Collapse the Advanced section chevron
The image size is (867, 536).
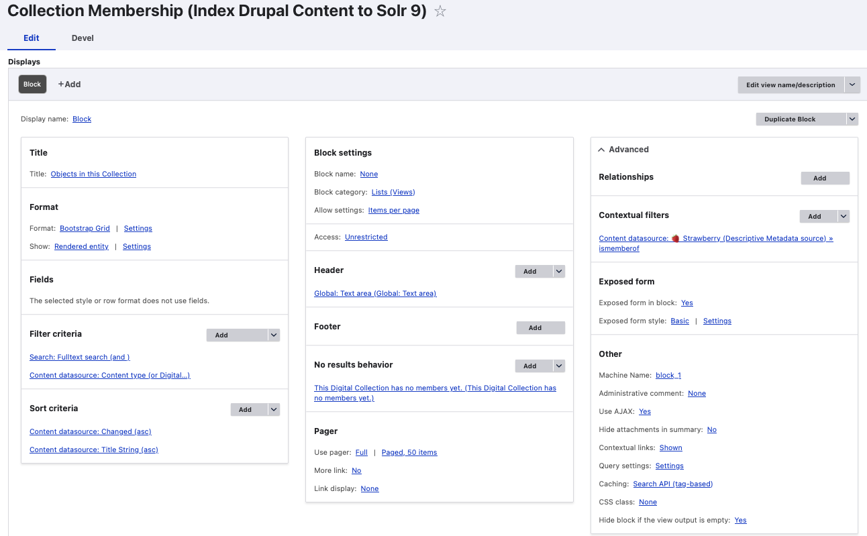[601, 150]
